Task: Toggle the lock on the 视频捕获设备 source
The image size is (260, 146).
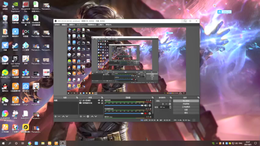Action: [102, 103]
